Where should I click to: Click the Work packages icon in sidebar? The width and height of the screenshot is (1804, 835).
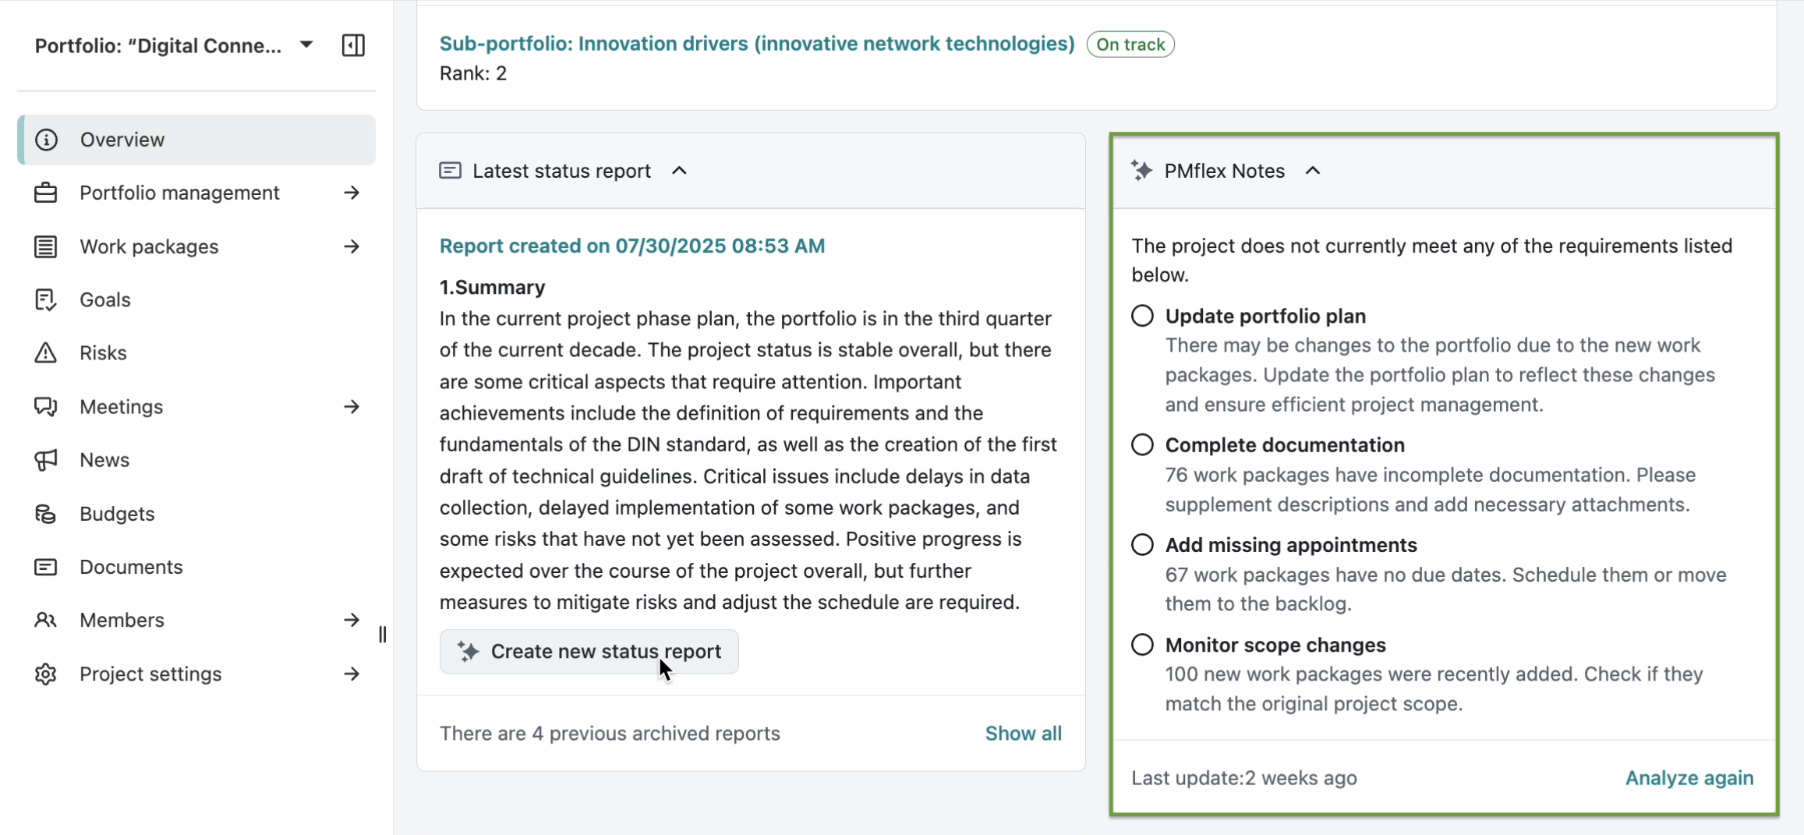(46, 246)
